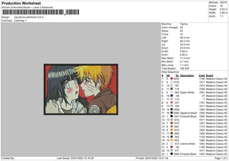229x161 pixels.
Task: Click the Height value '2.63 in'
Action: click(223, 9)
